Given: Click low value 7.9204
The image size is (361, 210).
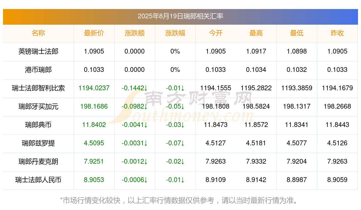Looking at the screenshot, I should point(297,162).
